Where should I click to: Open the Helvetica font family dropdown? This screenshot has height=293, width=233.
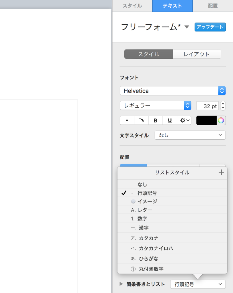pos(173,91)
